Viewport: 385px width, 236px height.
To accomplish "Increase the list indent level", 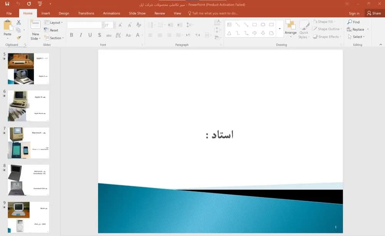I will pyautogui.click(x=179, y=25).
